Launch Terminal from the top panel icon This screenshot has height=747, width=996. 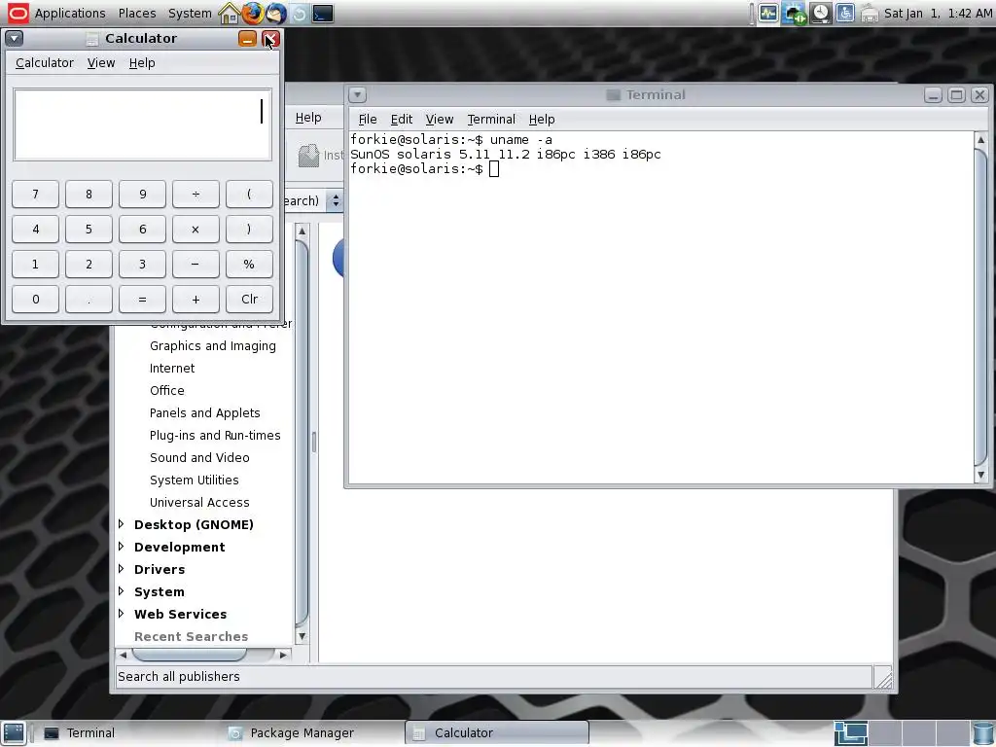[323, 14]
